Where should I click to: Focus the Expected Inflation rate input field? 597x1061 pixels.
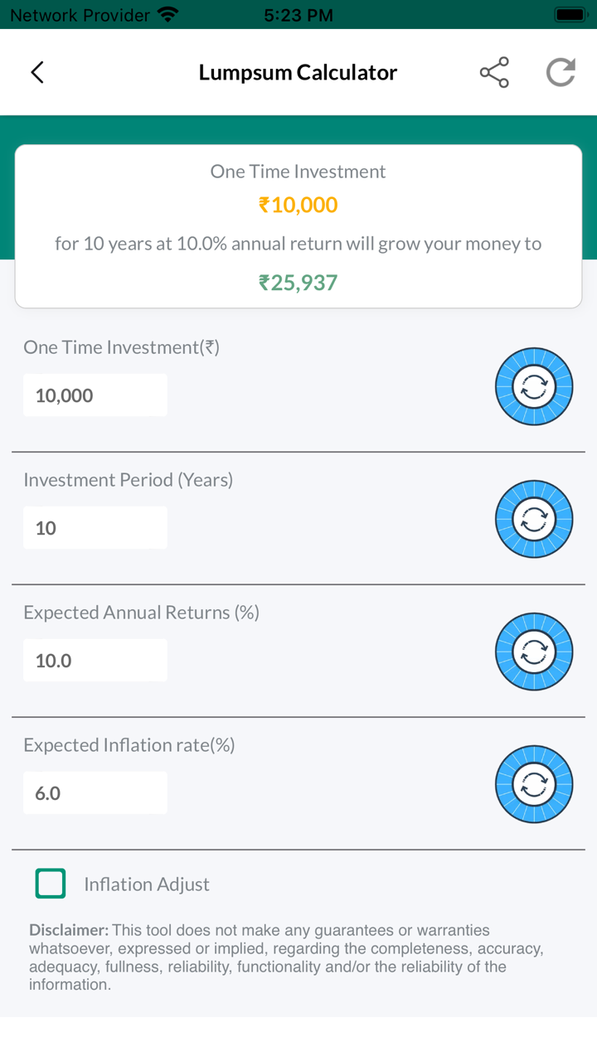coord(95,793)
